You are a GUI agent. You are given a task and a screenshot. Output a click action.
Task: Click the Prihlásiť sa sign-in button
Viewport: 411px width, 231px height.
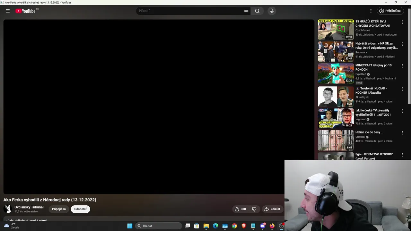(390, 11)
